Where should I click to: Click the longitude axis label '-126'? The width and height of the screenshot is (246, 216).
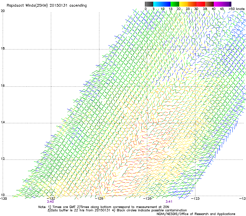click(x=147, y=199)
